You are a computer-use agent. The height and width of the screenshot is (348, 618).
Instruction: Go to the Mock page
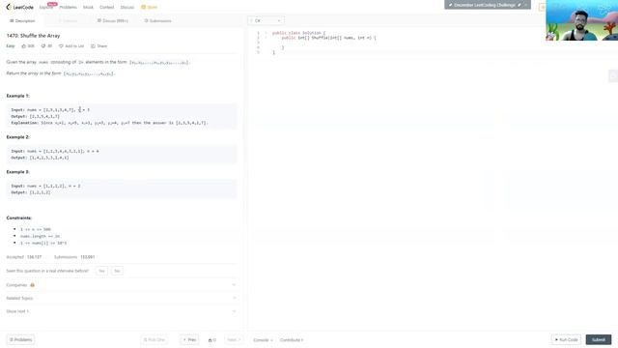[x=88, y=7]
